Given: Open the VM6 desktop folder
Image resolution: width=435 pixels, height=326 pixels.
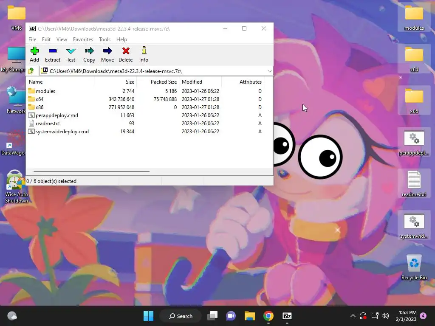Looking at the screenshot, I should (17, 18).
